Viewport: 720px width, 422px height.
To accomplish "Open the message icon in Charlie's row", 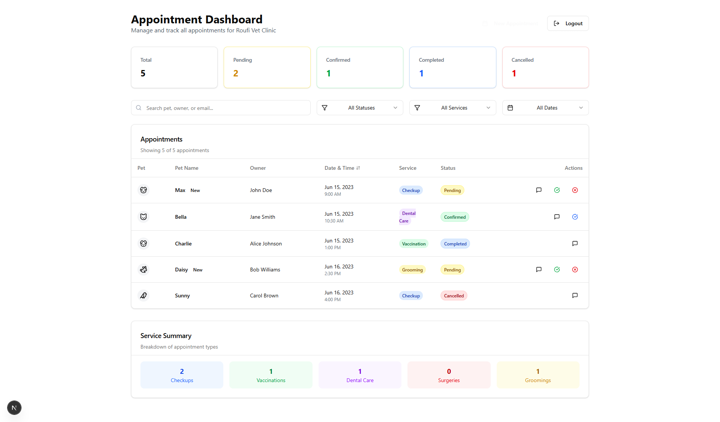I will point(575,244).
